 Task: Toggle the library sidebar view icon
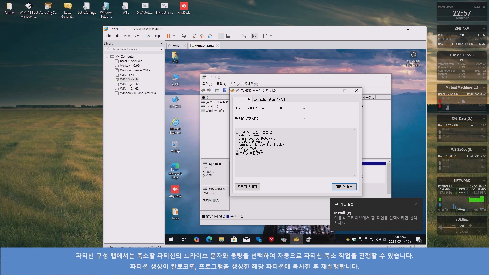[x=221, y=36]
